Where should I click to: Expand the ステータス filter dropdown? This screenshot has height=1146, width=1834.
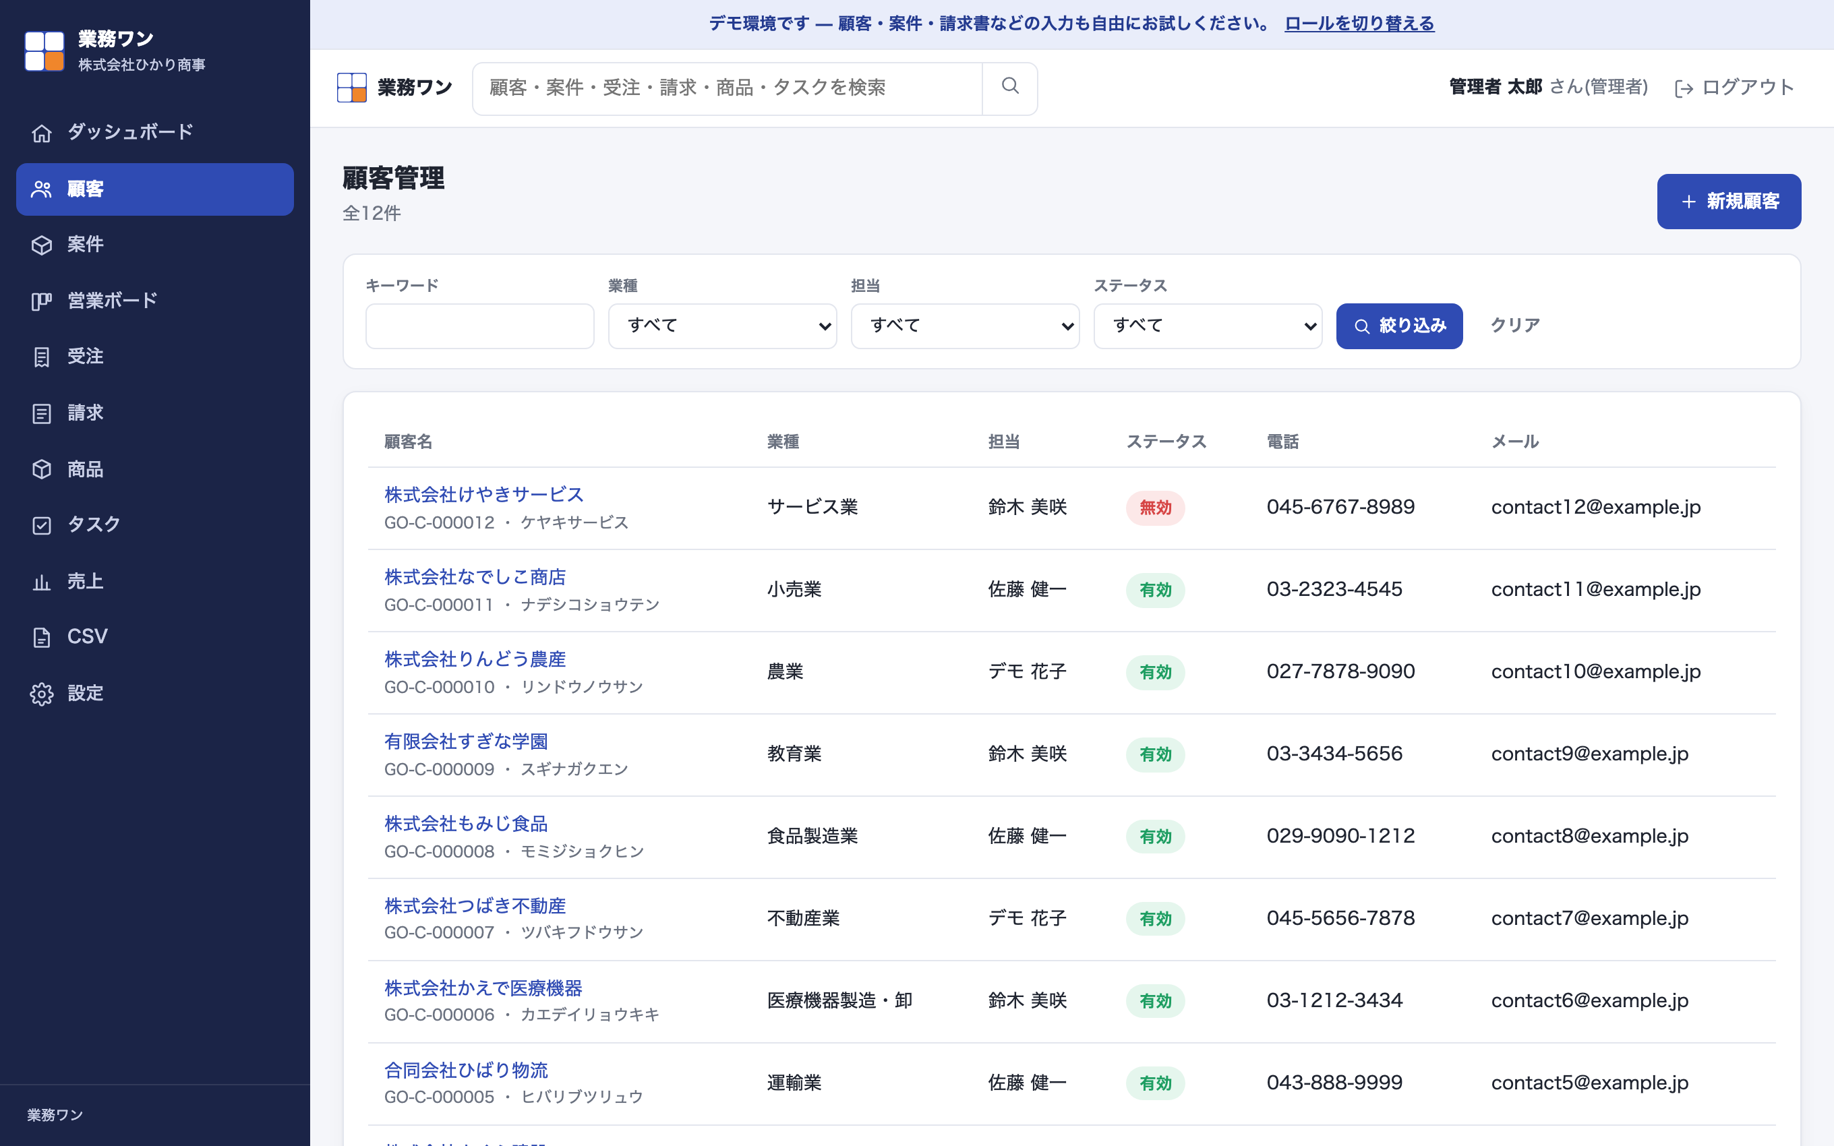[x=1207, y=326]
